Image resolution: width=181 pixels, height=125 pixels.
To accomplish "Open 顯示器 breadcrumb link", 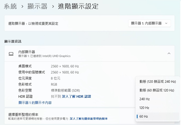I will 37,6.
